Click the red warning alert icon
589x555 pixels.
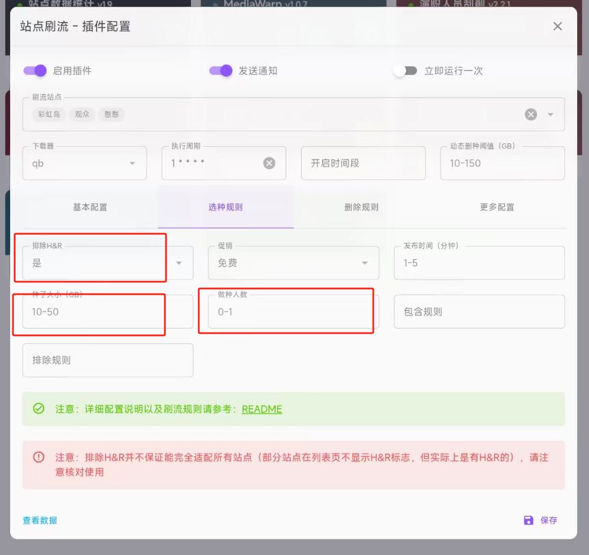38,457
